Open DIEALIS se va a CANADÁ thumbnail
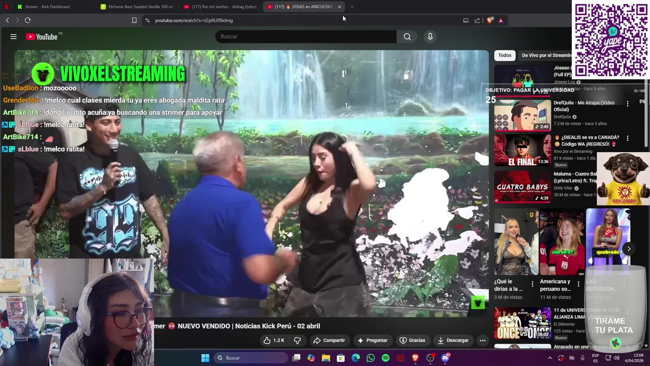 click(523, 150)
